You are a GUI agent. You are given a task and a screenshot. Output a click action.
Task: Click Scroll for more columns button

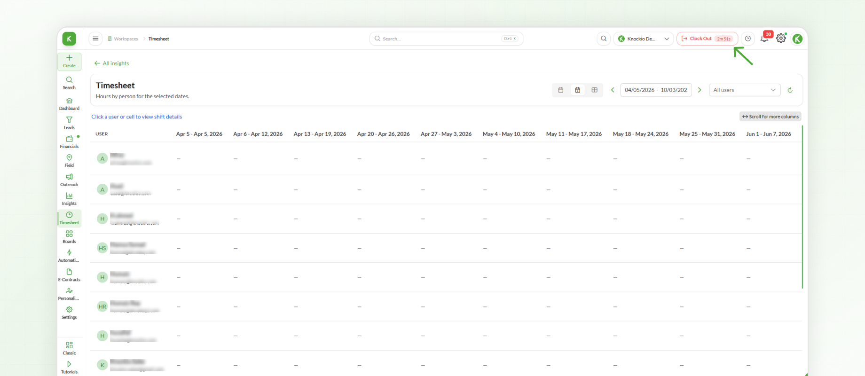tap(771, 117)
